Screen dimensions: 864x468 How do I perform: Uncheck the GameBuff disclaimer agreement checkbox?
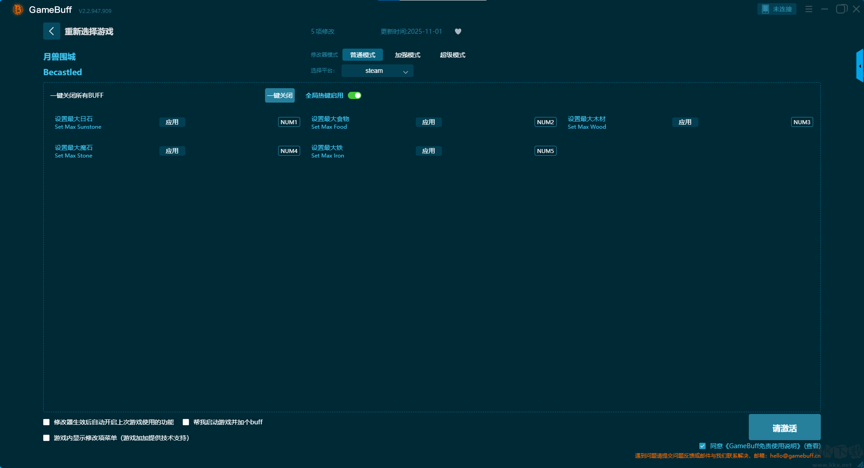pos(702,446)
